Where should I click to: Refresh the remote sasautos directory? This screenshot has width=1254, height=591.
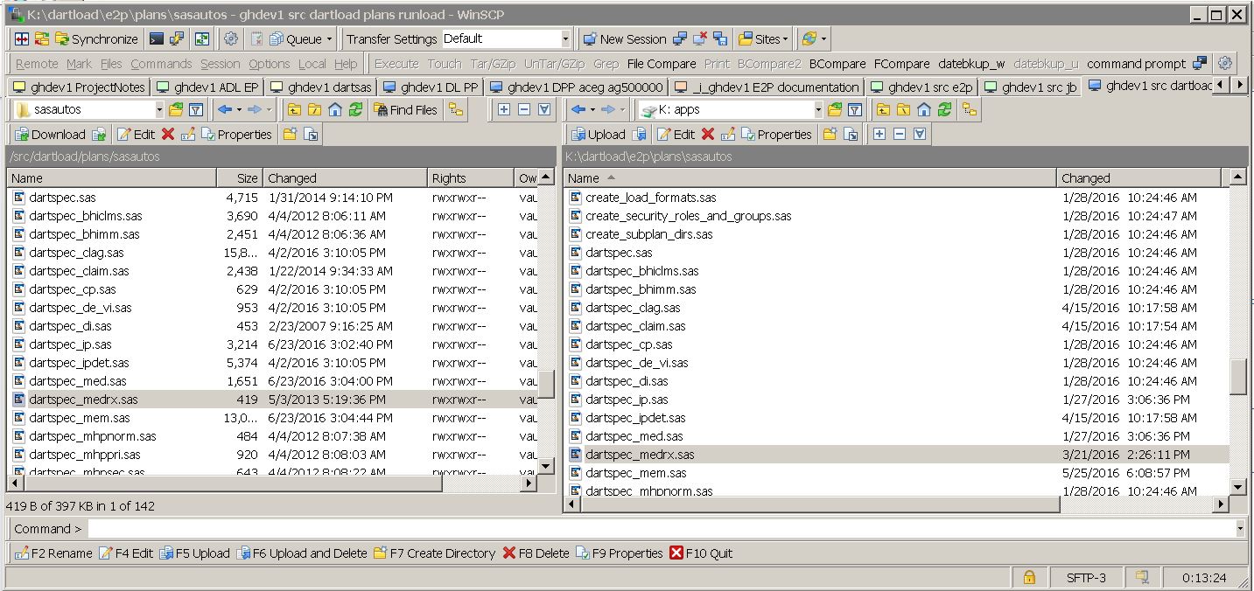coord(355,110)
